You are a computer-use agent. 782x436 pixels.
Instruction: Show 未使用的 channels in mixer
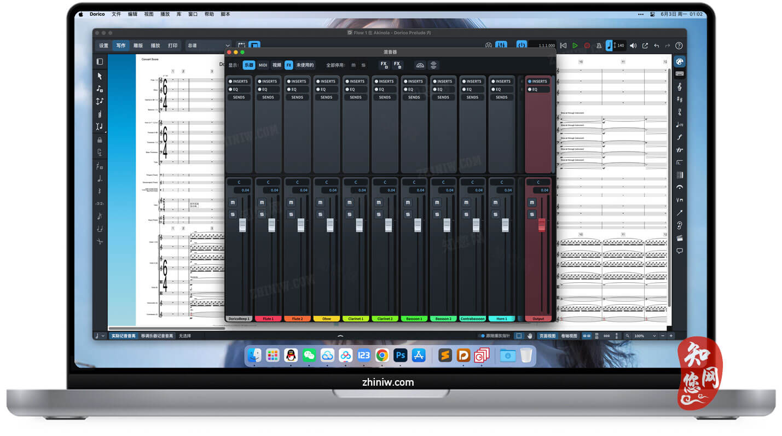[305, 65]
